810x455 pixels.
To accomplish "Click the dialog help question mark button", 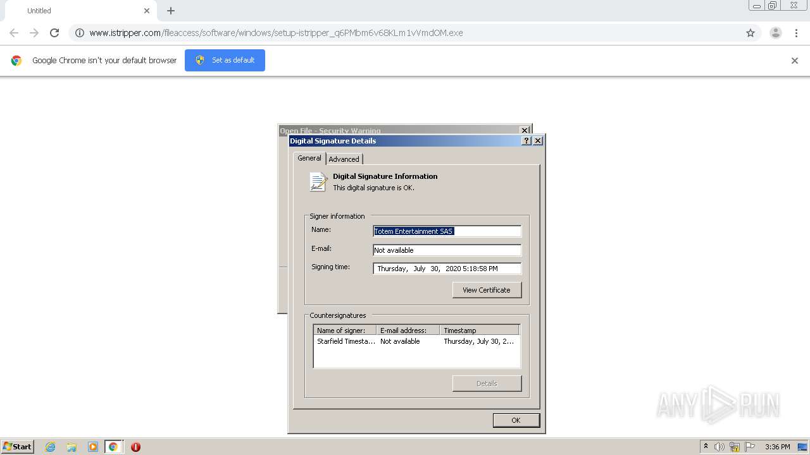I will point(526,141).
